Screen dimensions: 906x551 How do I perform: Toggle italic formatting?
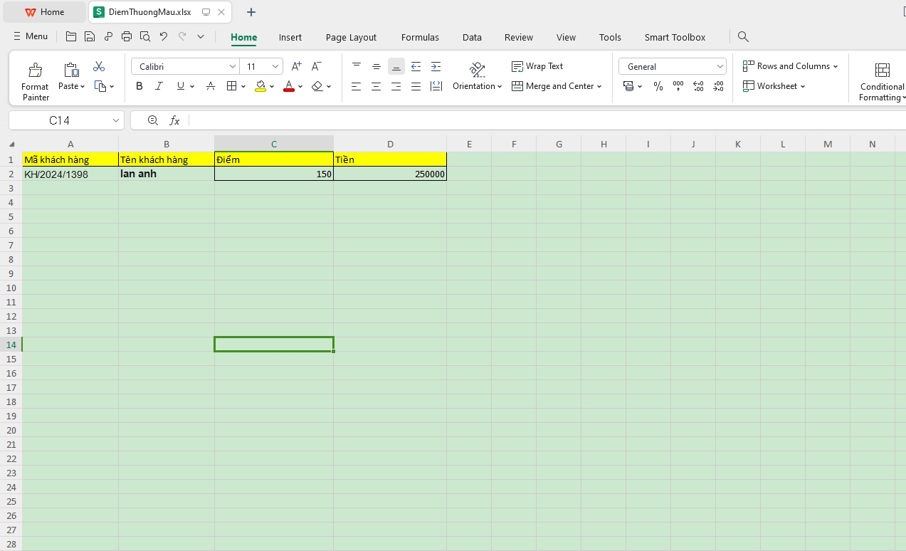[159, 86]
